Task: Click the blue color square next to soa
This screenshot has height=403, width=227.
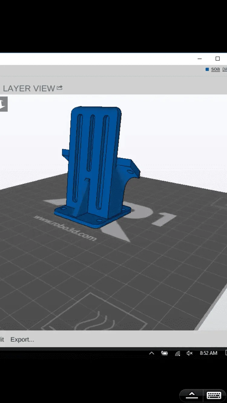Action: (x=207, y=69)
